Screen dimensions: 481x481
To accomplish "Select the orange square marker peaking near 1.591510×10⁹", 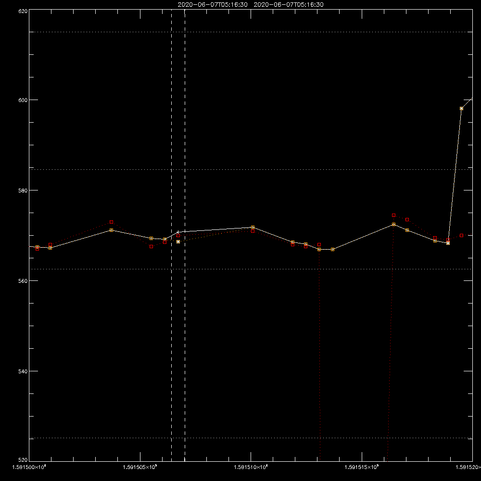I will tap(253, 228).
